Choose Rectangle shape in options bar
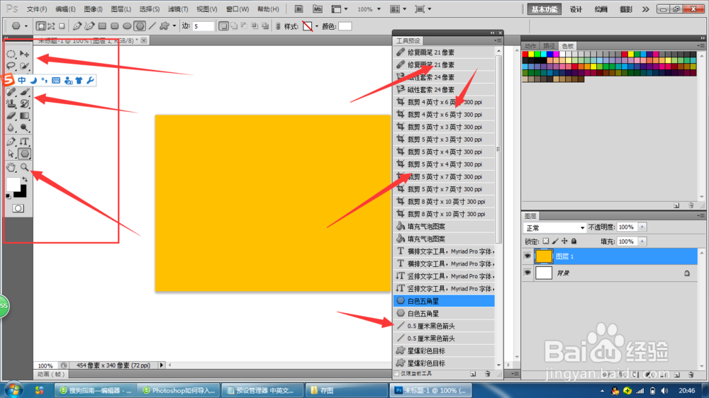The image size is (709, 398). coord(102,26)
